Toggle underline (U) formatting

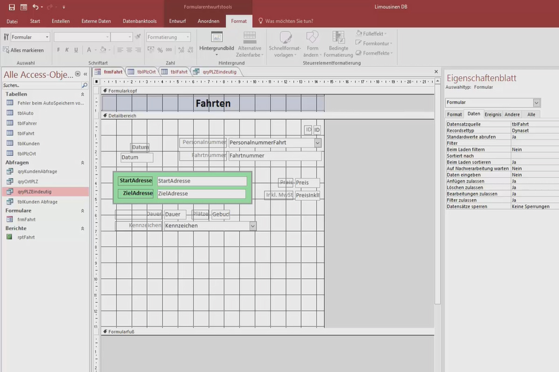pos(75,50)
